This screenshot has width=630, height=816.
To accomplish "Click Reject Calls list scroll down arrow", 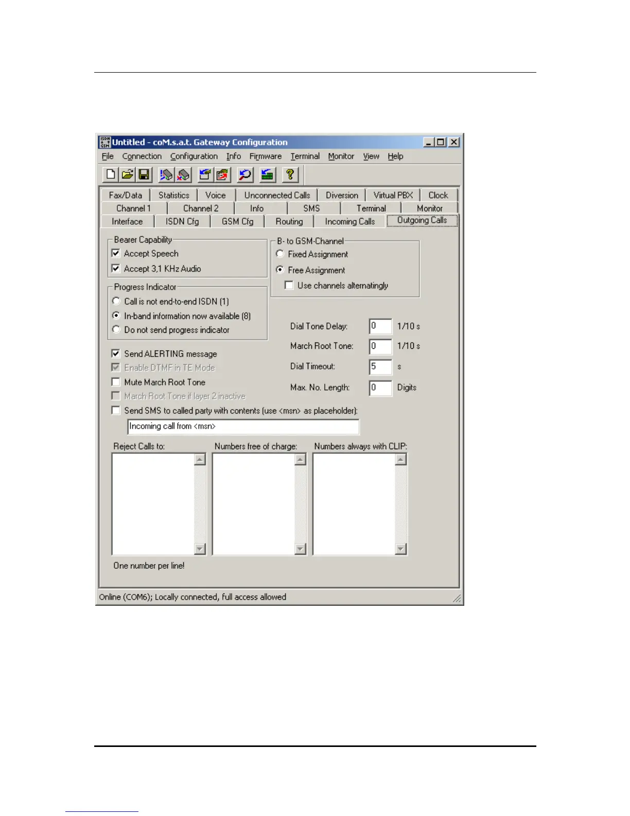I will pyautogui.click(x=200, y=549).
